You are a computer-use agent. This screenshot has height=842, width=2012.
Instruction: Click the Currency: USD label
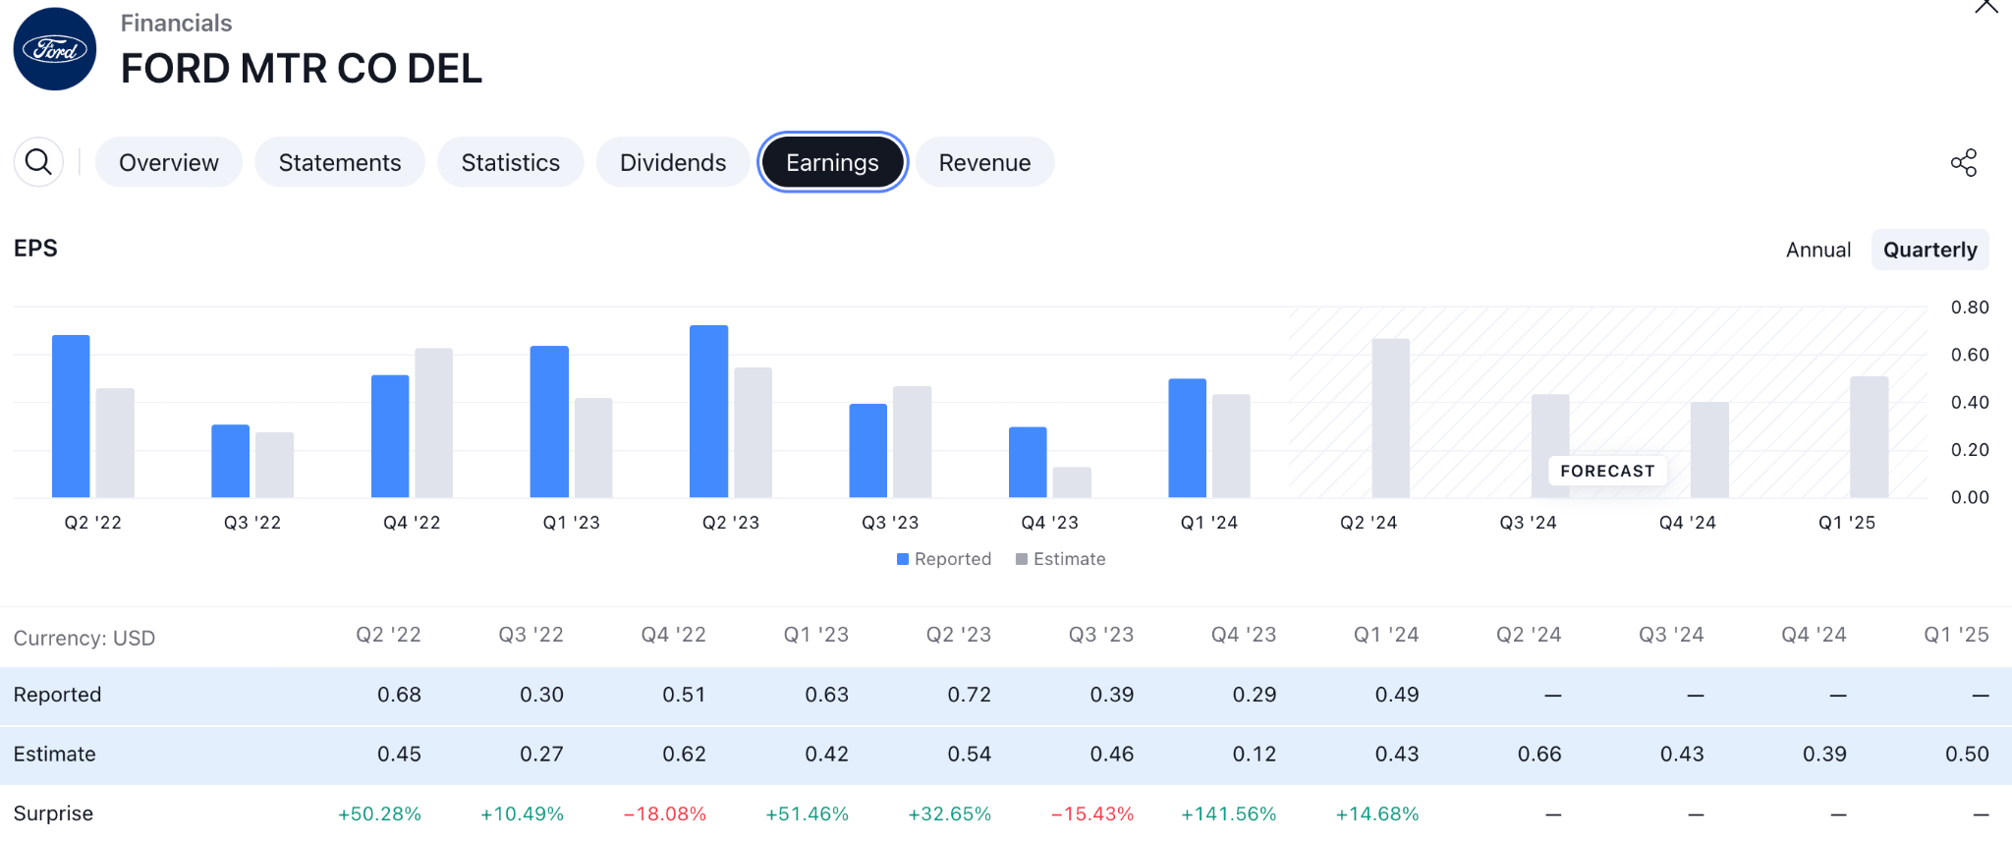[84, 639]
